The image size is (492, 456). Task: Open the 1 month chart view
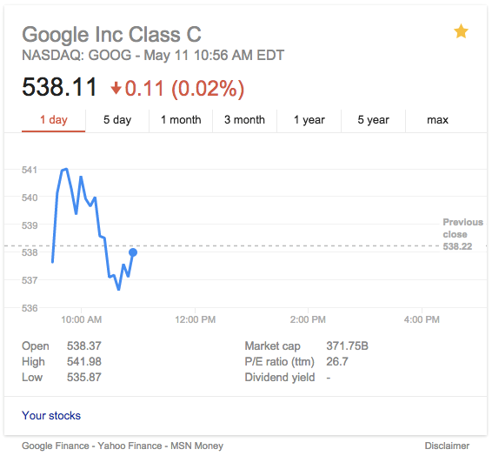(x=181, y=120)
